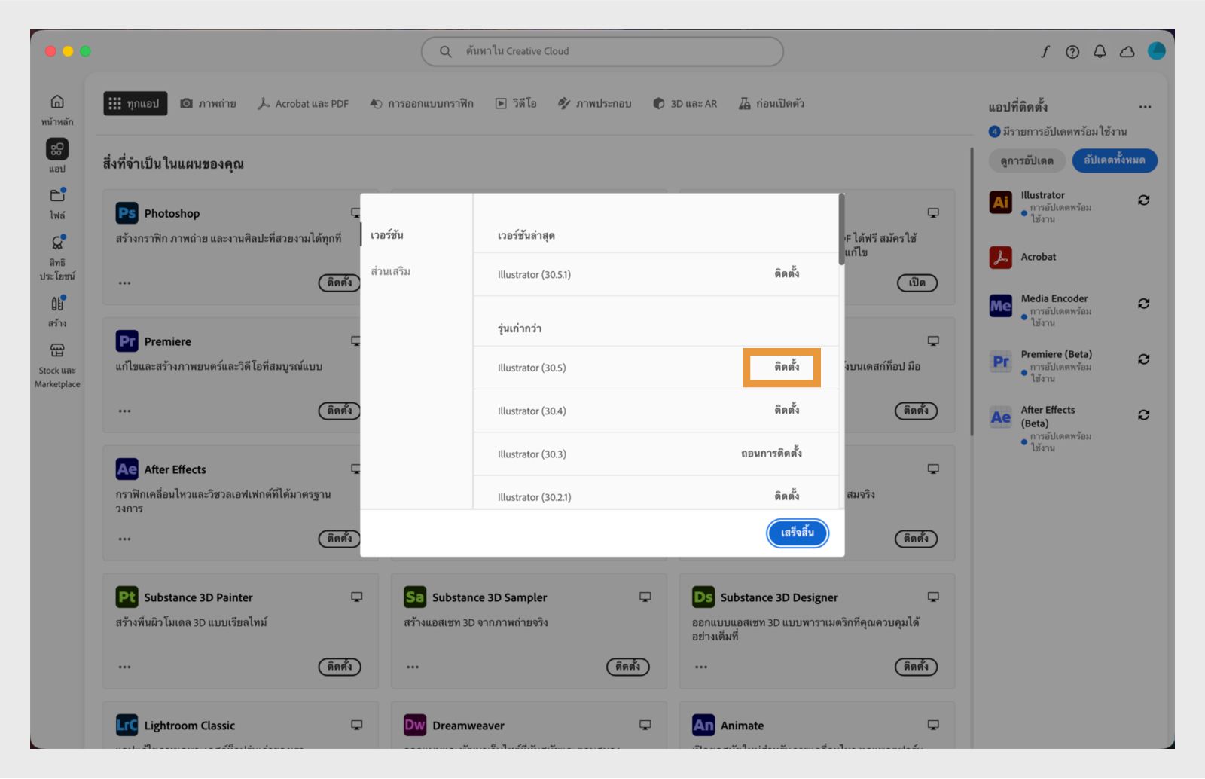Install Illustrator (30.4)
Image resolution: width=1205 pixels, height=779 pixels.
point(787,410)
